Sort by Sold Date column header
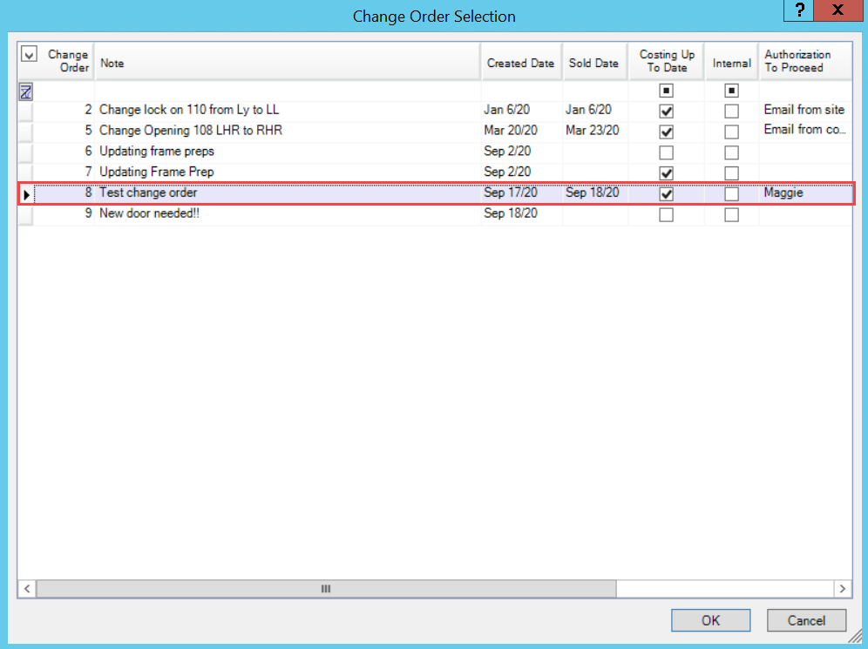The image size is (868, 649). coord(593,63)
